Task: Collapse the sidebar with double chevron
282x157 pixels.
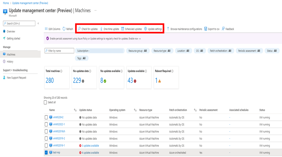Action: click(x=38, y=23)
